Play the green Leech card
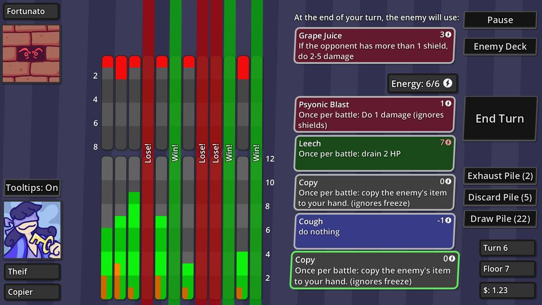The width and height of the screenshot is (542, 305). point(374,154)
